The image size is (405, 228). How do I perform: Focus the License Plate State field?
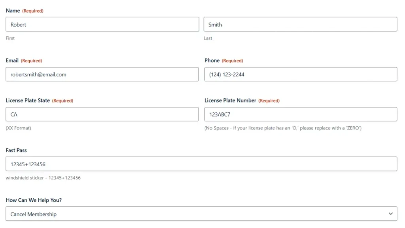click(102, 114)
